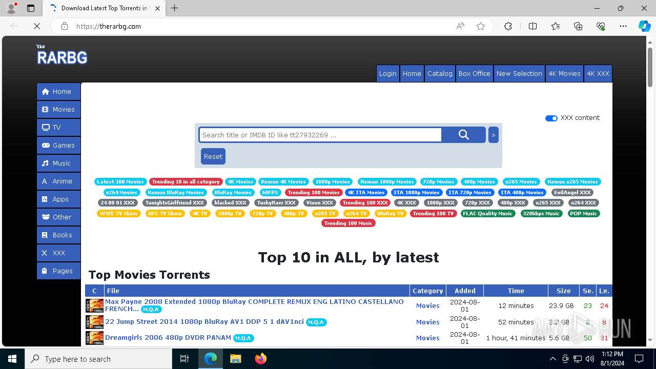Open browser Extensions menu
Viewport: 656px width, 369px height.
coord(508,26)
